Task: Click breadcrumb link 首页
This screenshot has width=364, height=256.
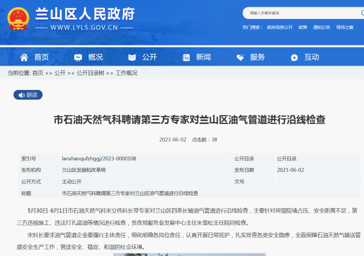Action: (x=37, y=73)
